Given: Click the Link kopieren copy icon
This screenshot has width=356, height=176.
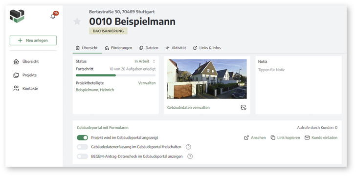Looking at the screenshot, I should pyautogui.click(x=273, y=137).
